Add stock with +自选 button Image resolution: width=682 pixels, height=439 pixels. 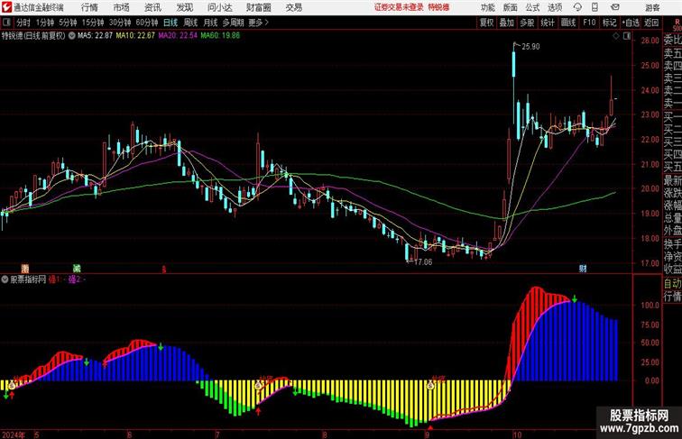pyautogui.click(x=631, y=23)
